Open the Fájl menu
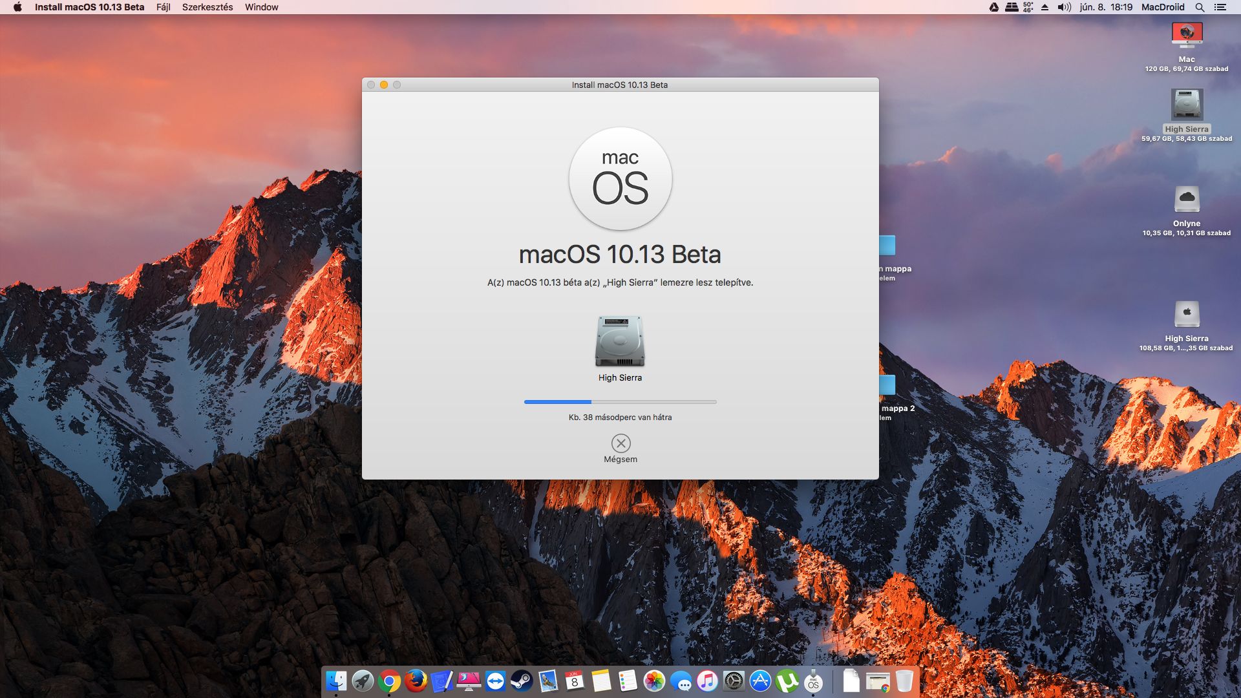 tap(164, 7)
